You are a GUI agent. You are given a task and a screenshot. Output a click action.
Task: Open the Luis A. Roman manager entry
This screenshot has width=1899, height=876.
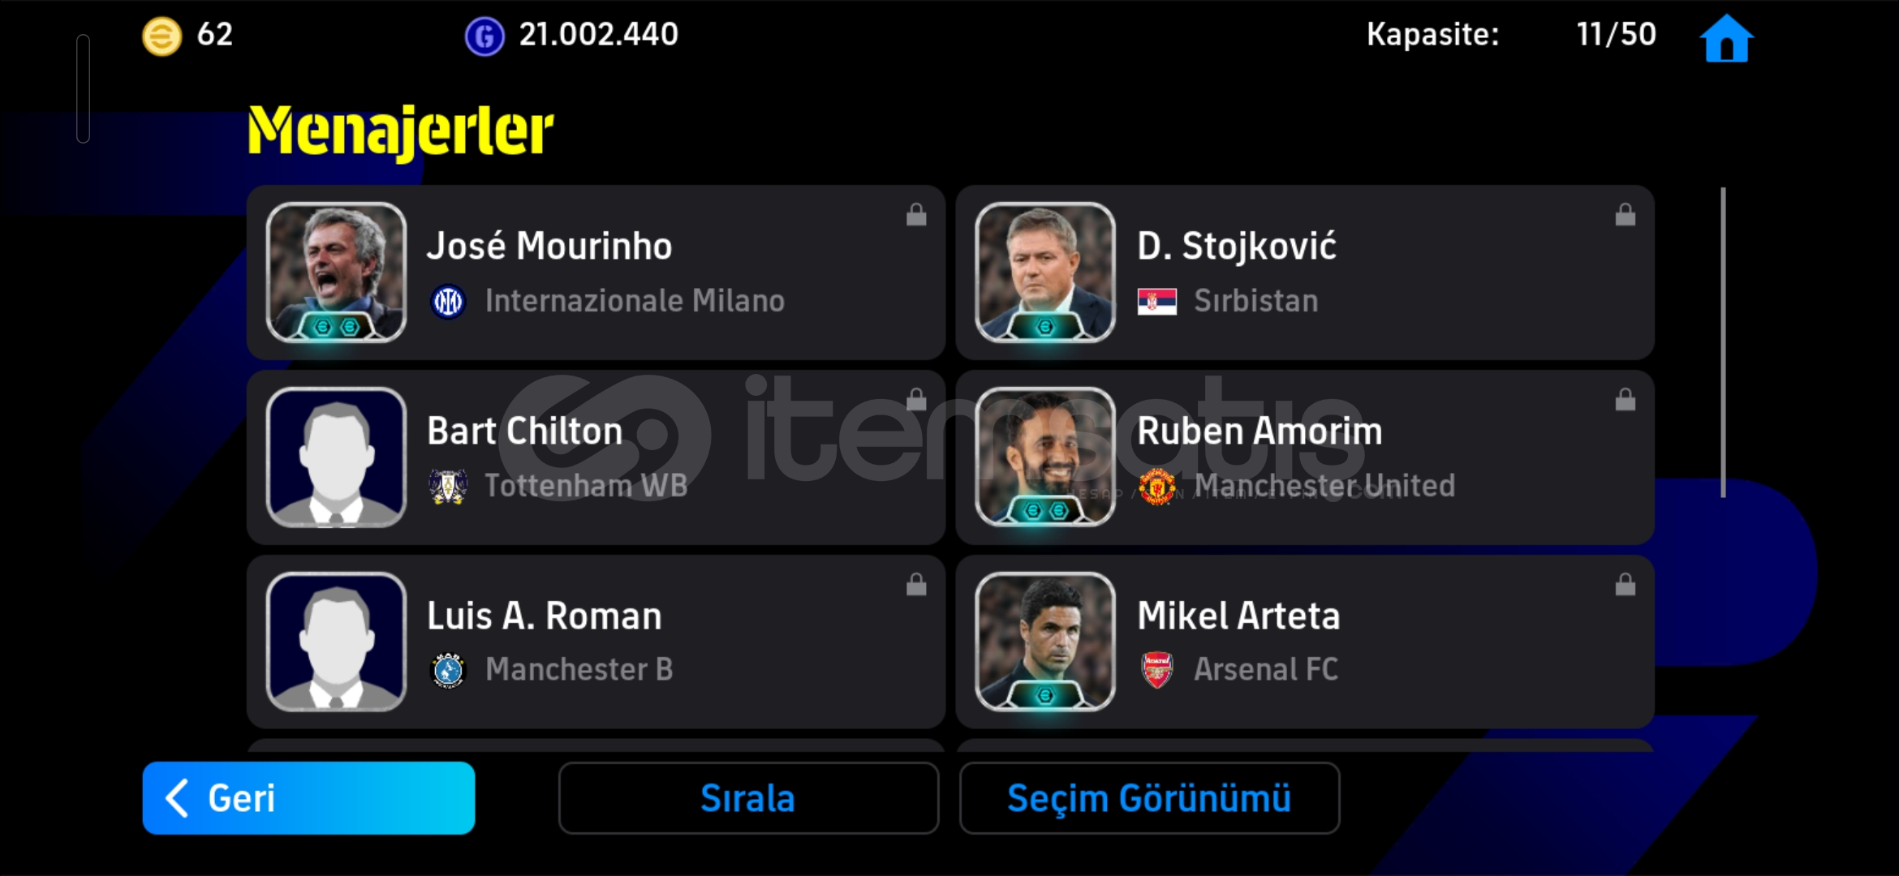596,642
